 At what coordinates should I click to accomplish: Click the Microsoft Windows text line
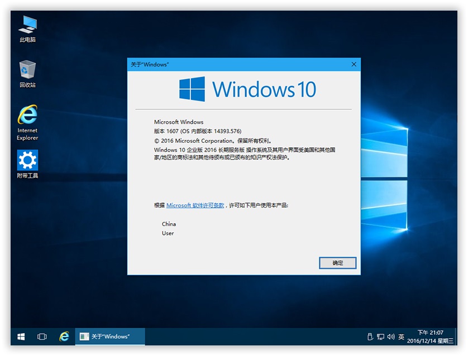tap(179, 122)
